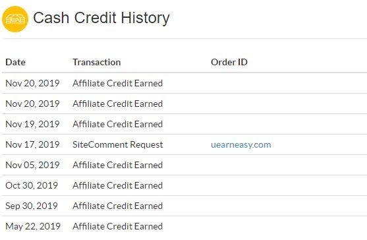Select Affiliate Credit Earned on May 22 row
The width and height of the screenshot is (367, 240).
(118, 226)
